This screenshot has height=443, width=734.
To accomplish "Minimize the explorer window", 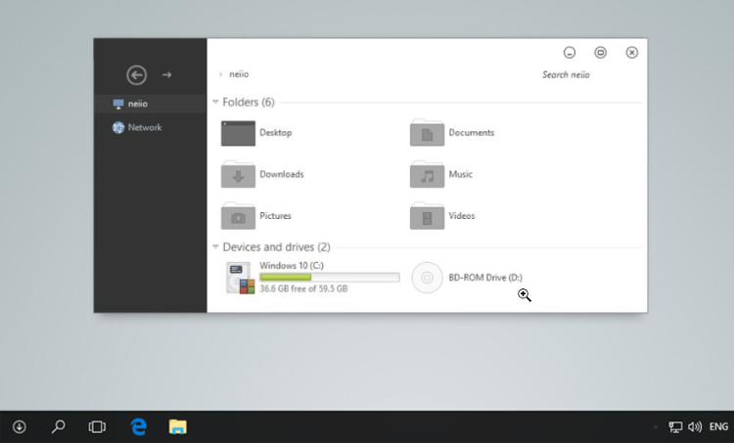I will point(570,53).
